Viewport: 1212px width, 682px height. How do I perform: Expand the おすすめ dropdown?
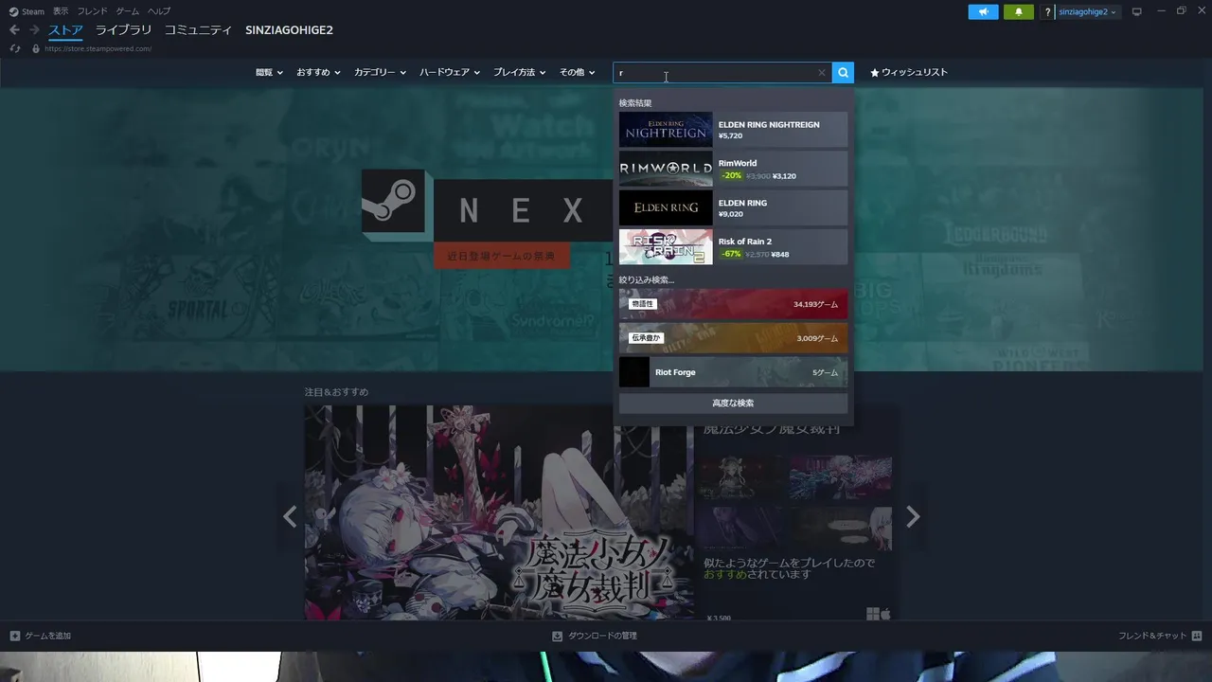(x=318, y=72)
